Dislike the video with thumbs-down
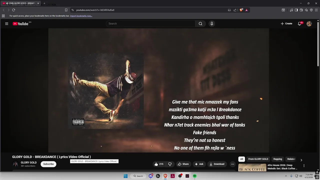Image resolution: width=320 pixels, height=180 pixels. (170, 164)
